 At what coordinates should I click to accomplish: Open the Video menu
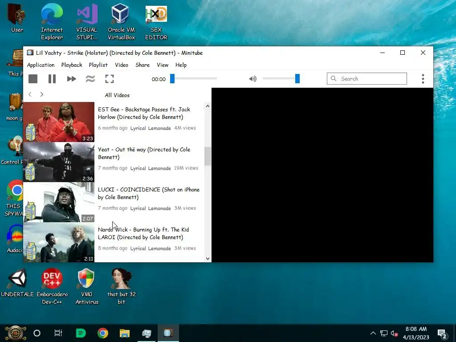[121, 65]
